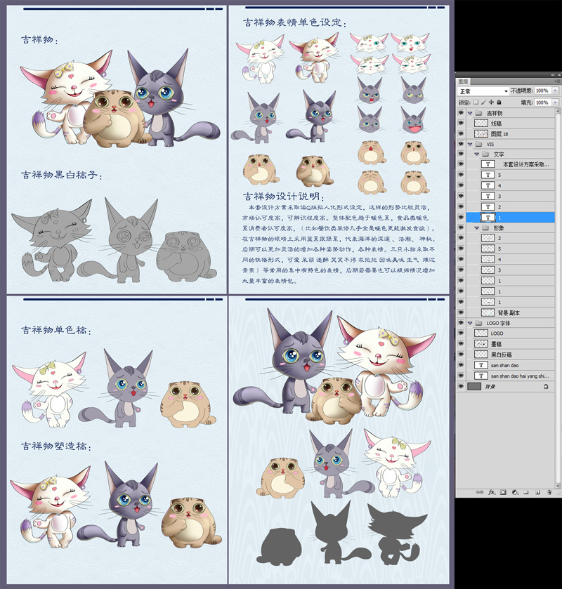Hide the 吉祥物 group

461,113
